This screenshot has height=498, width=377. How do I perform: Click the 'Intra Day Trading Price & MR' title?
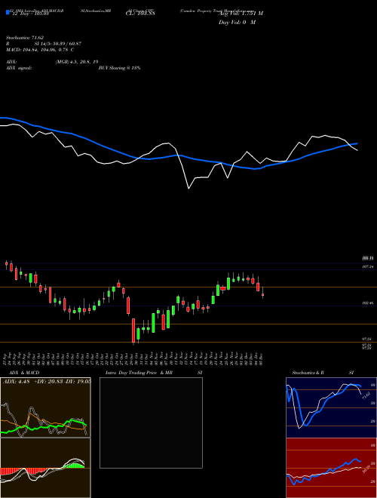point(139,373)
